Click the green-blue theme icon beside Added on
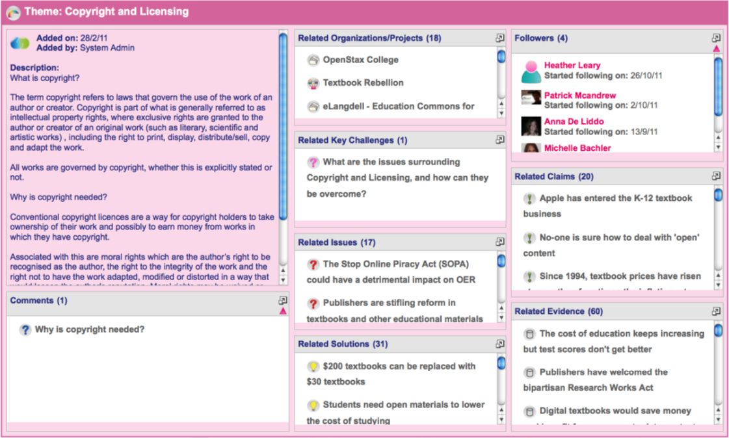729x438 pixels. 20,43
